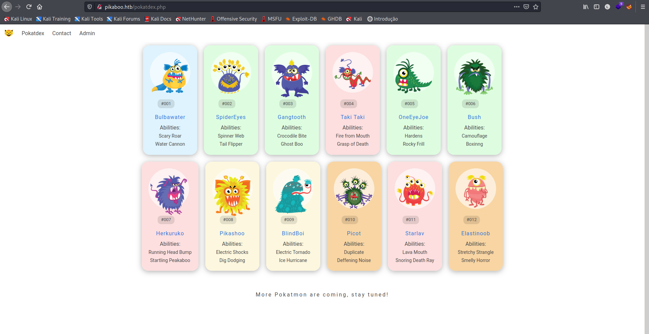Image resolution: width=649 pixels, height=334 pixels.
Task: Click the Pikashoo name link
Action: click(x=232, y=233)
